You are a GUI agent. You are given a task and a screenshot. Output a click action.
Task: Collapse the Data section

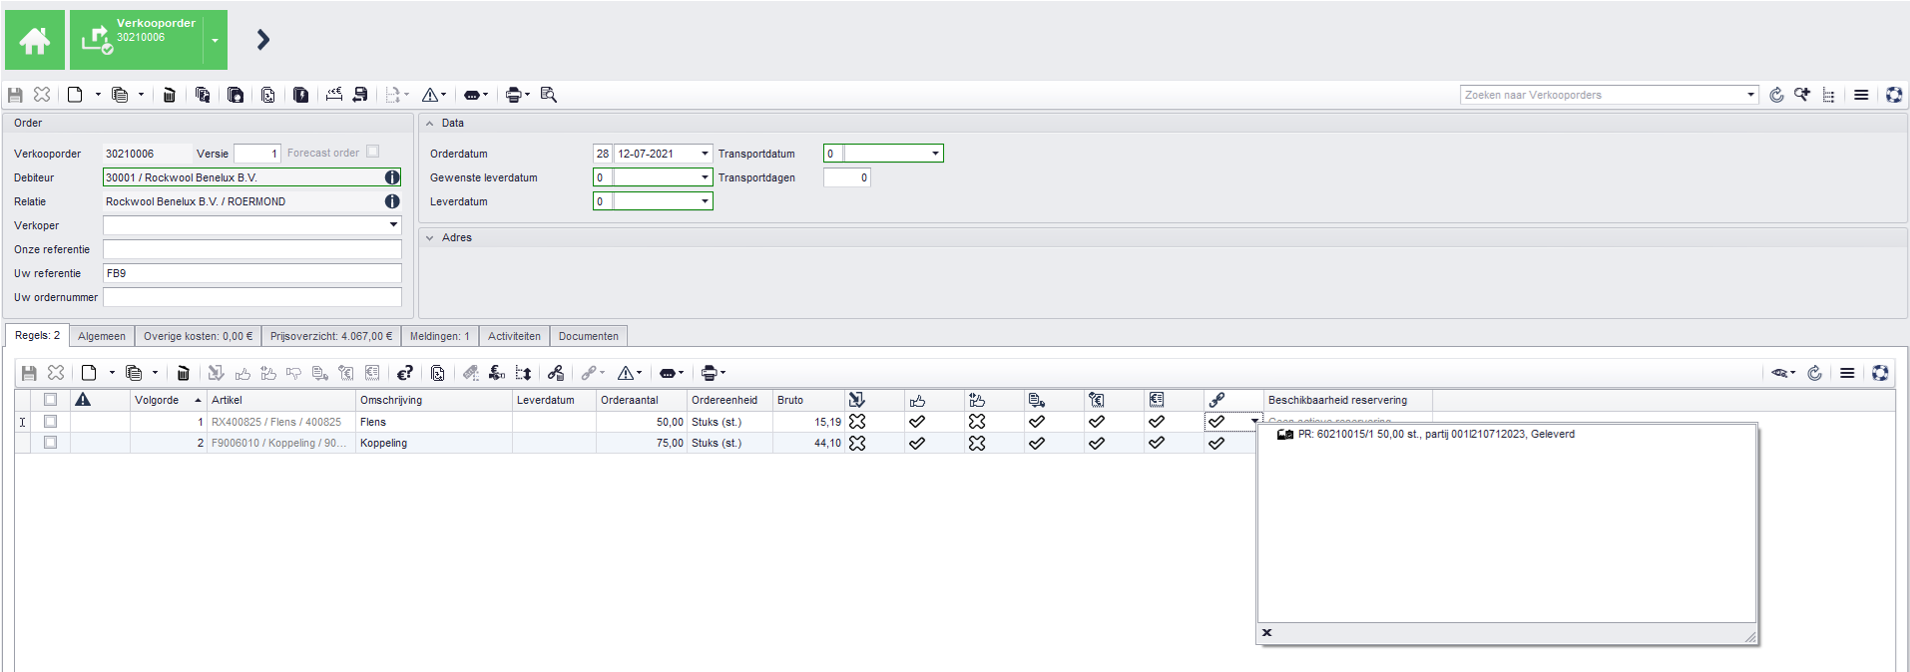coord(429,124)
